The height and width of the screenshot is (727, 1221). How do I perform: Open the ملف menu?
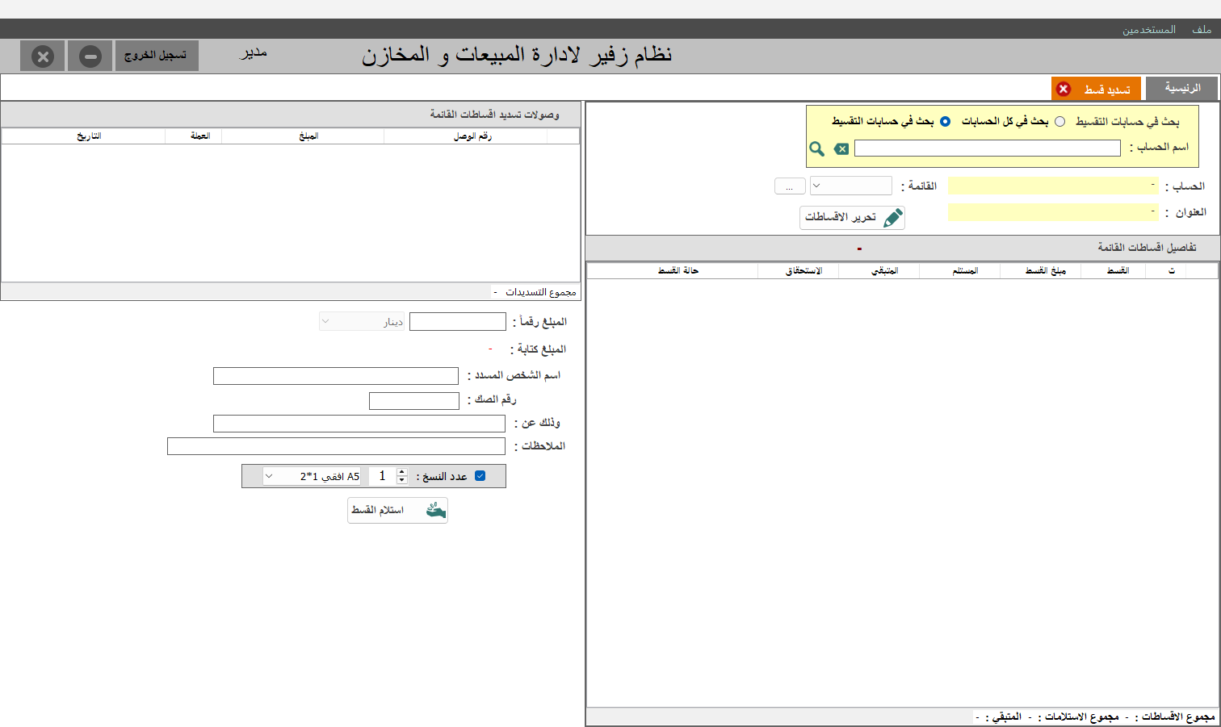coord(1202,29)
